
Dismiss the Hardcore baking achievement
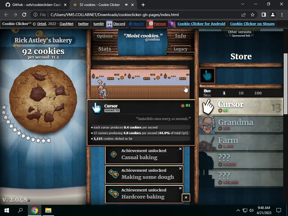[x=180, y=188]
